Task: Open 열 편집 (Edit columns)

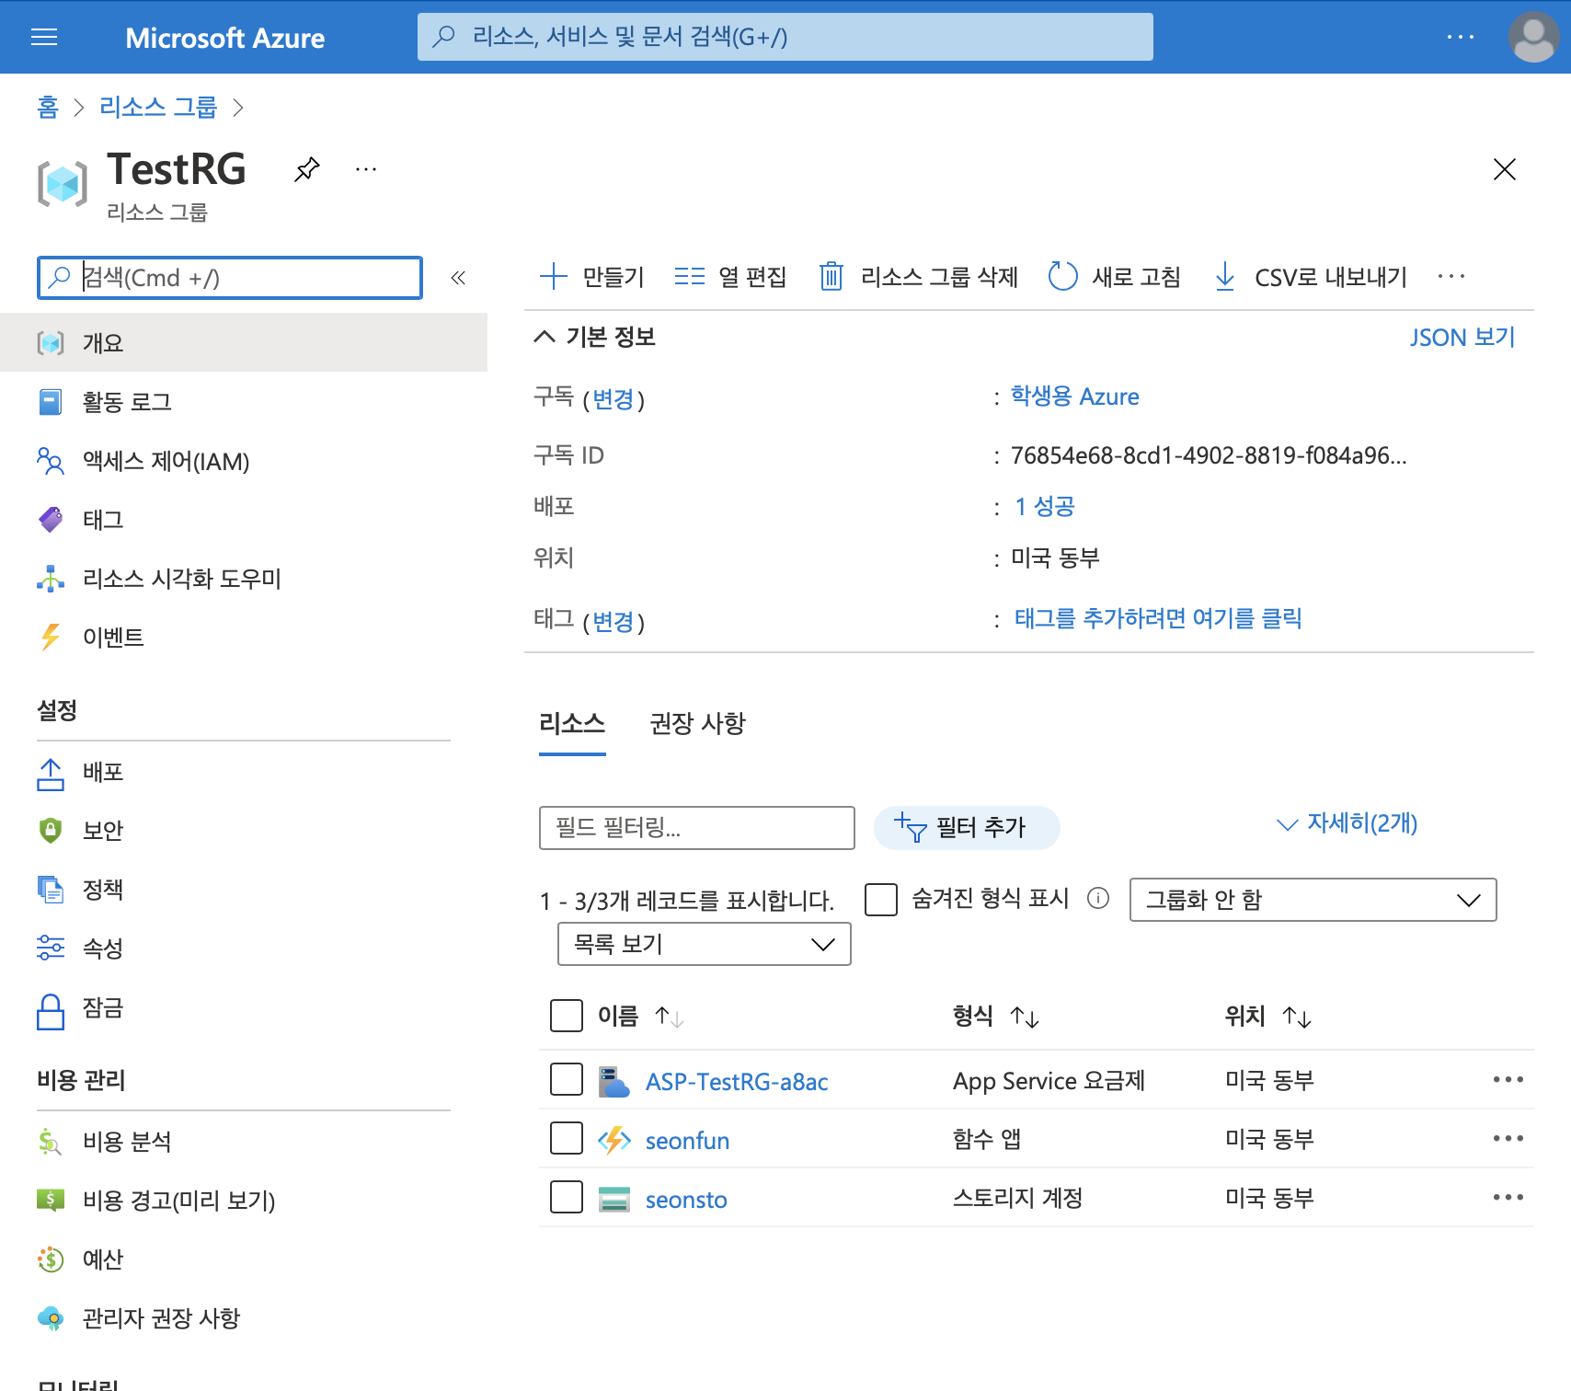Action: pyautogui.click(x=730, y=277)
